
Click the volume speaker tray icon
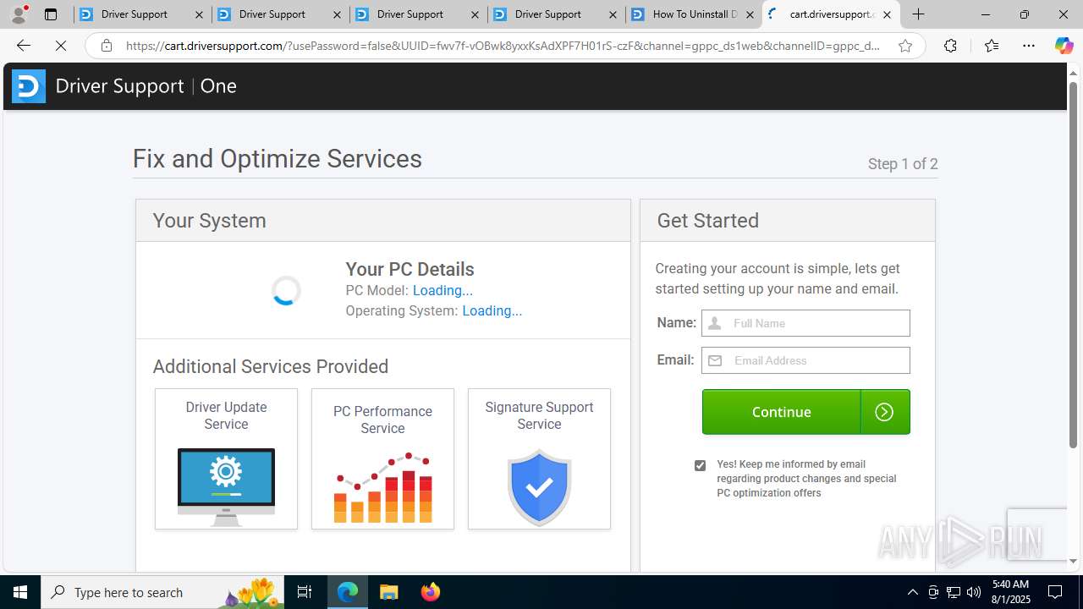[973, 592]
